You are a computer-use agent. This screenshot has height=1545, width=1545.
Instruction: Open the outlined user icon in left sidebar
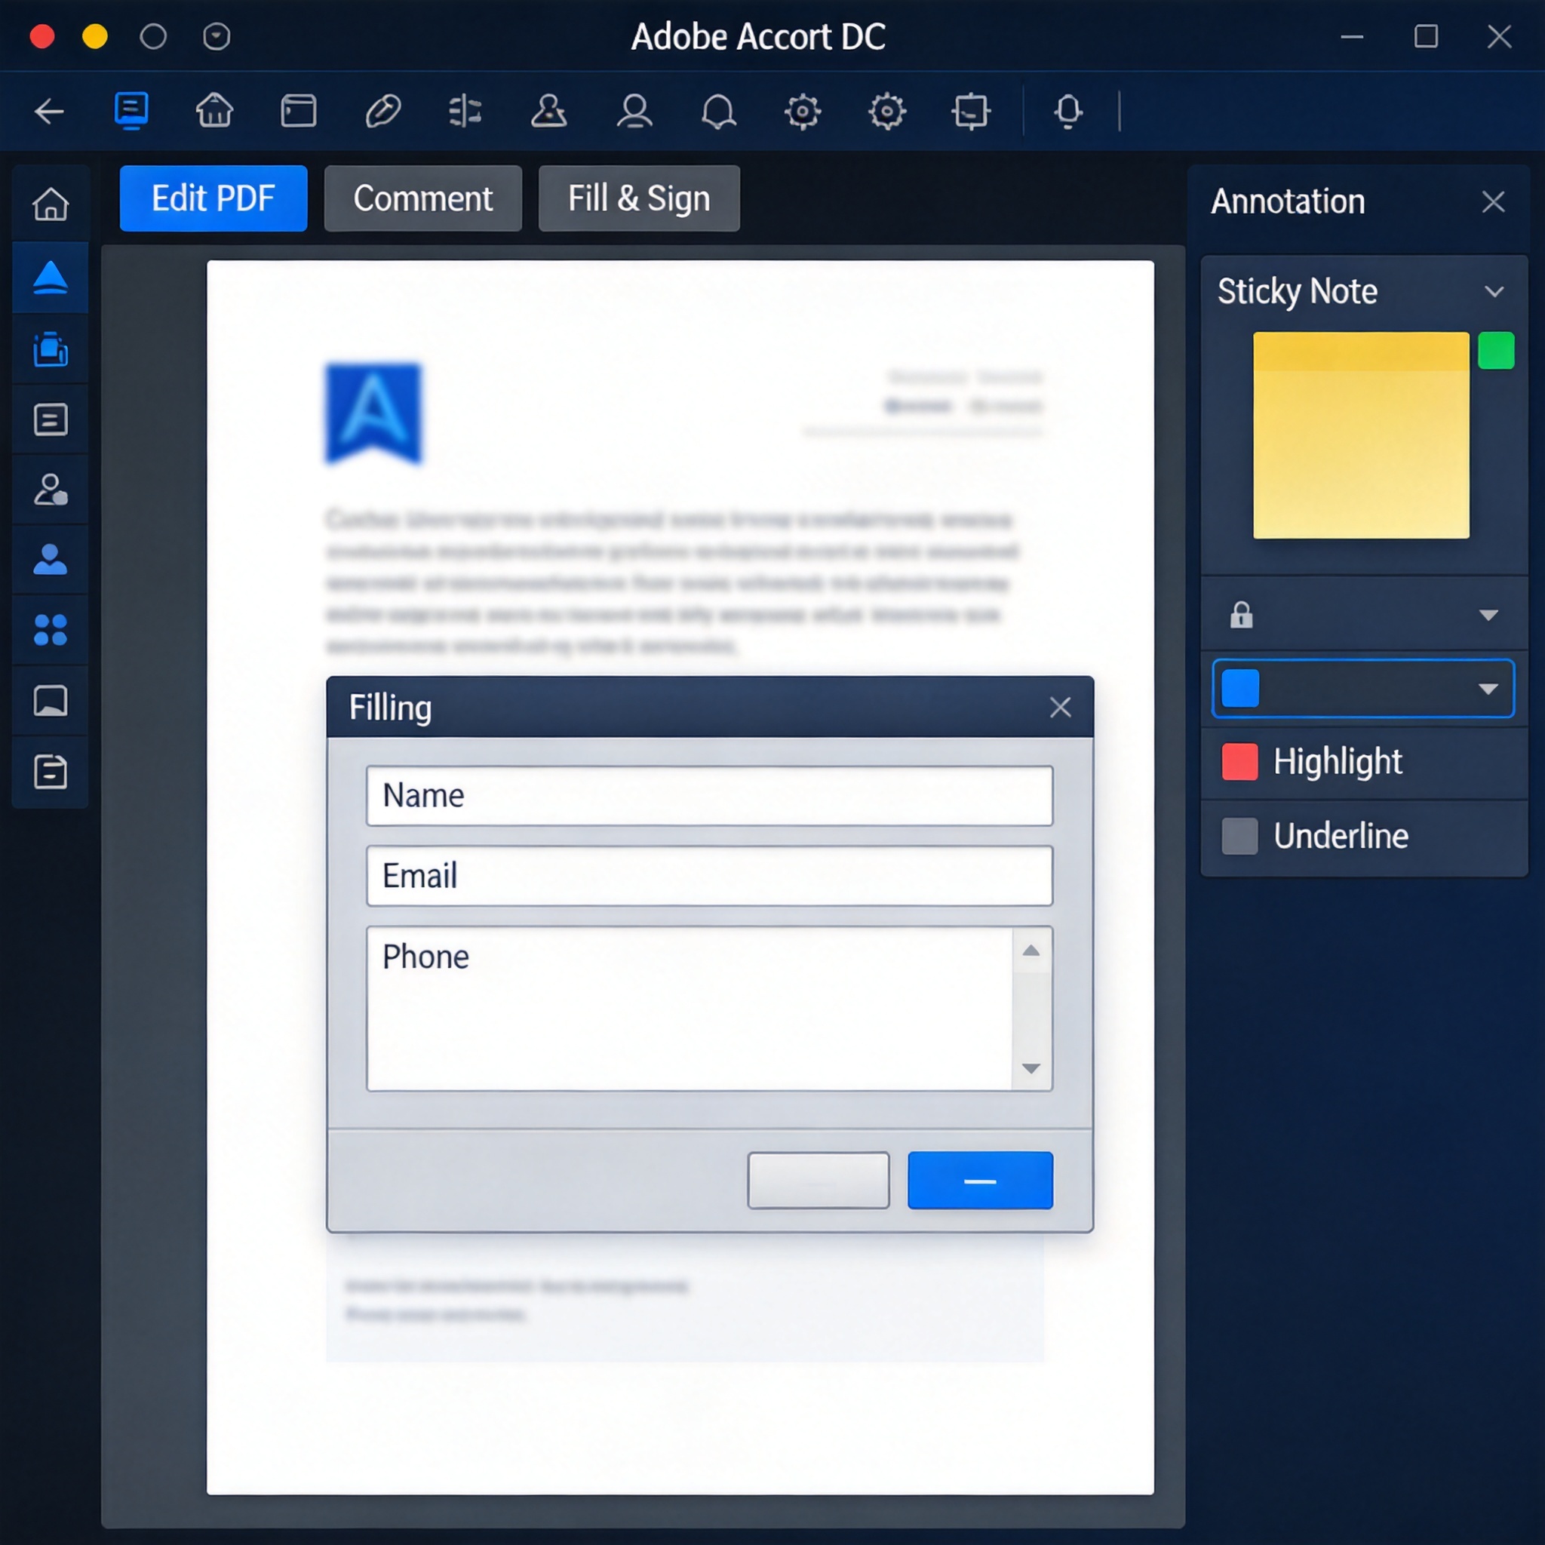51,490
